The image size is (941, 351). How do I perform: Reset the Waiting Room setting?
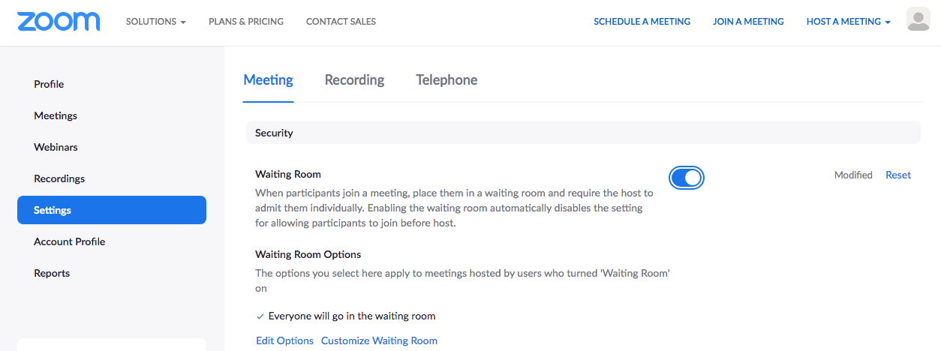(x=898, y=175)
